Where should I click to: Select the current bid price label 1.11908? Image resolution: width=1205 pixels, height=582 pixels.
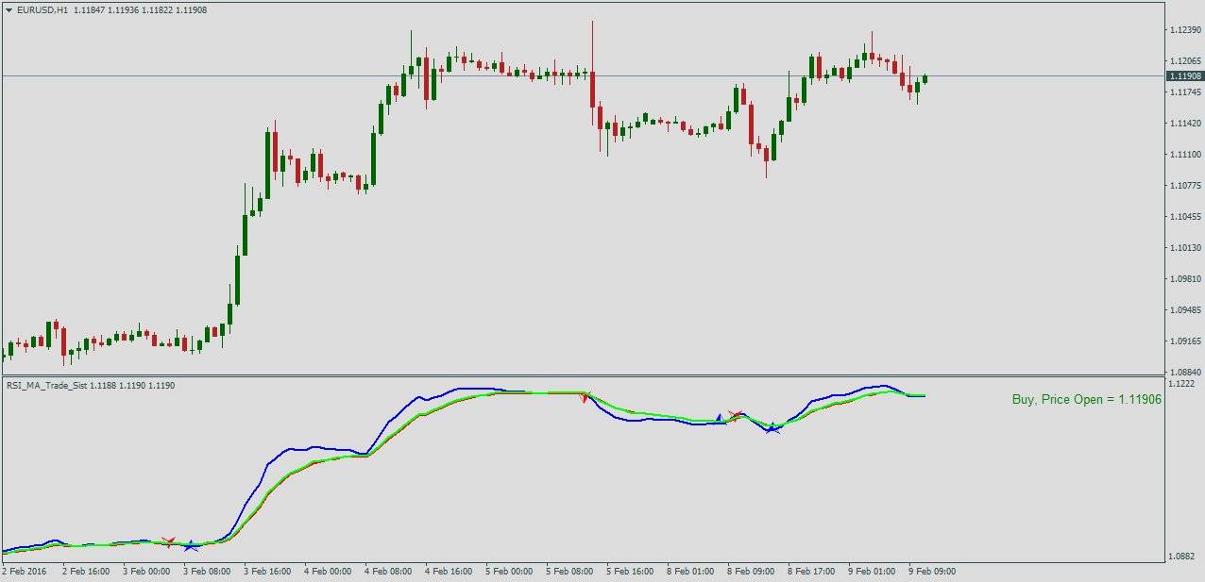[1184, 75]
